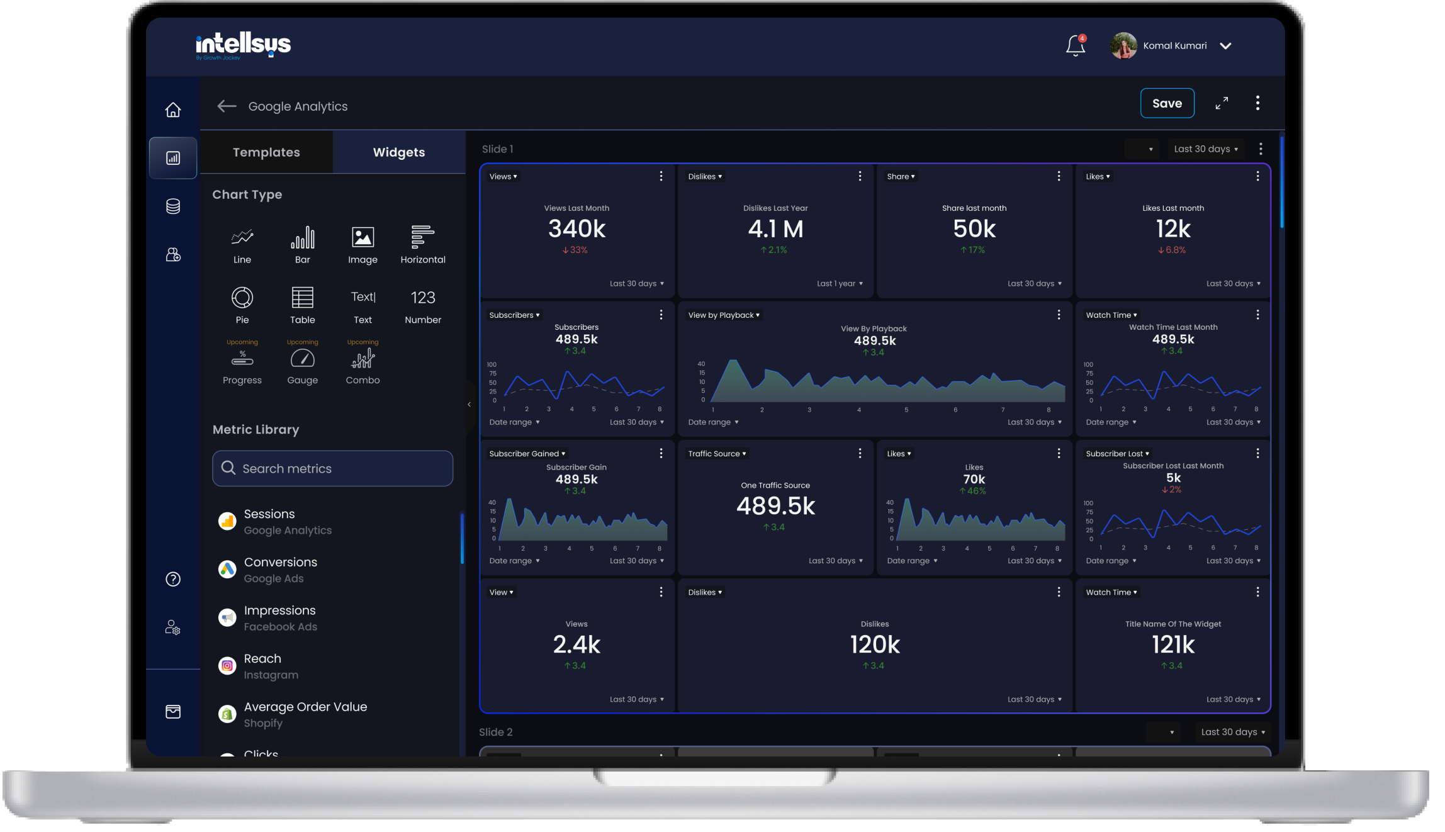The image size is (1445, 832).
Task: Select the Conversions Google Ads metric
Action: click(333, 570)
